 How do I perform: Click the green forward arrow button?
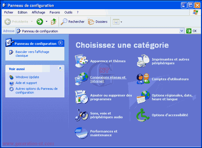pyautogui.click(x=40, y=22)
